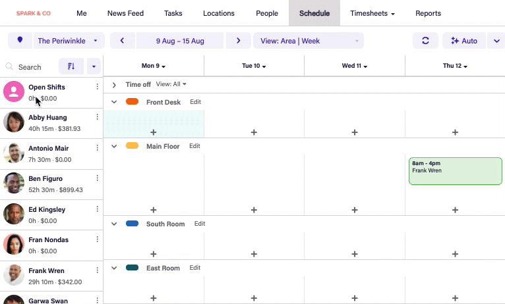Open the Thu 12 day dropdown
505x304 pixels.
pyautogui.click(x=455, y=66)
